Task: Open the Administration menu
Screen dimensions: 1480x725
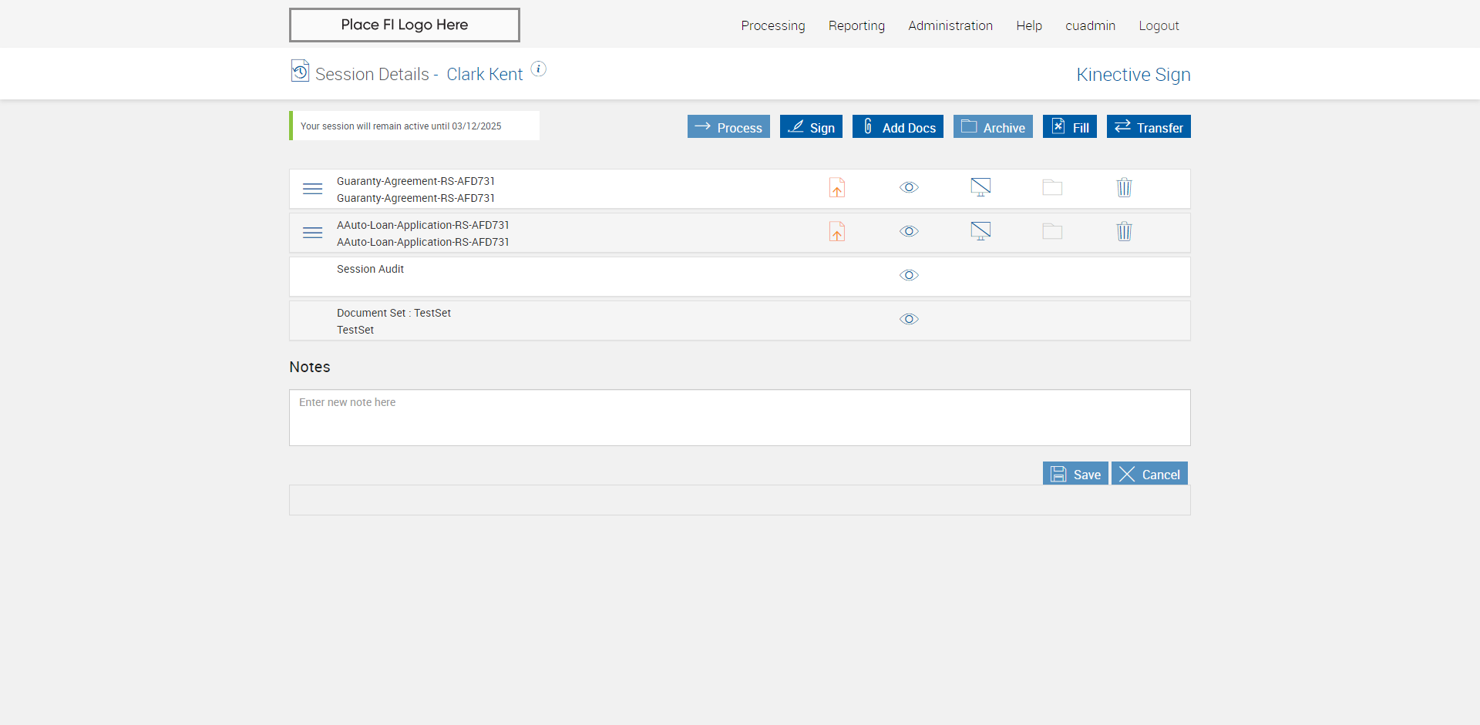Action: click(950, 25)
